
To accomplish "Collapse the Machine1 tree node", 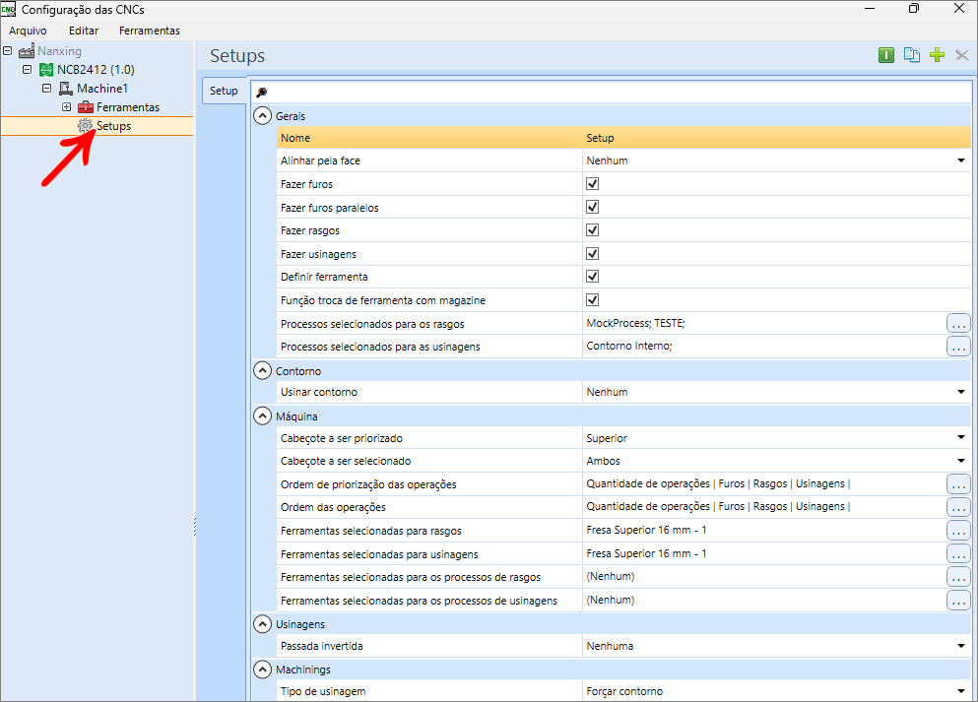I will 46,88.
